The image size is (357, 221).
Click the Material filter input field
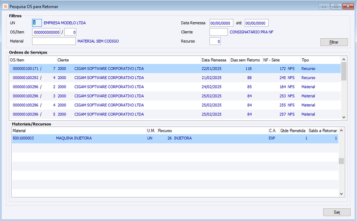[54, 41]
